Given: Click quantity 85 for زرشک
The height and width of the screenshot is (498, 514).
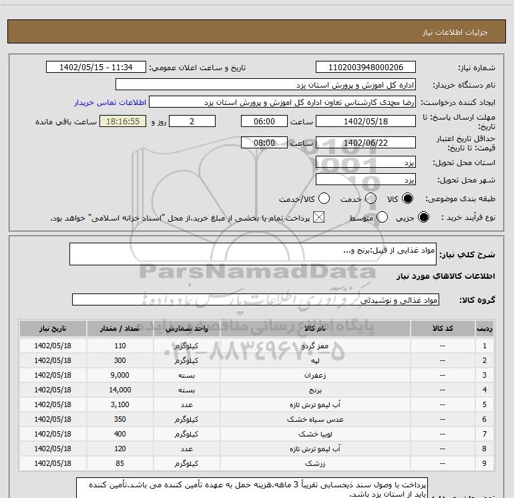Looking at the screenshot, I should [120, 463].
